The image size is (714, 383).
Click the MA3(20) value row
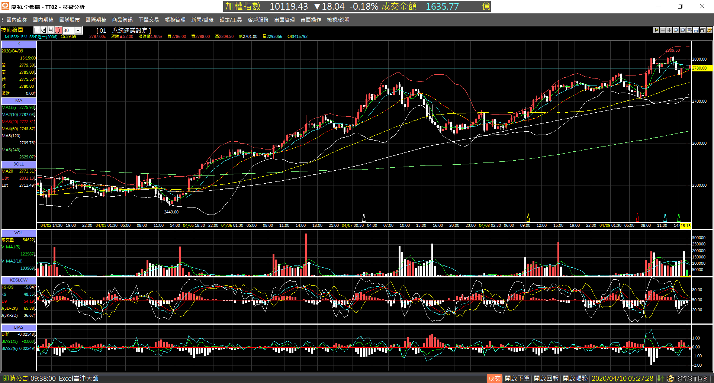[x=18, y=122]
